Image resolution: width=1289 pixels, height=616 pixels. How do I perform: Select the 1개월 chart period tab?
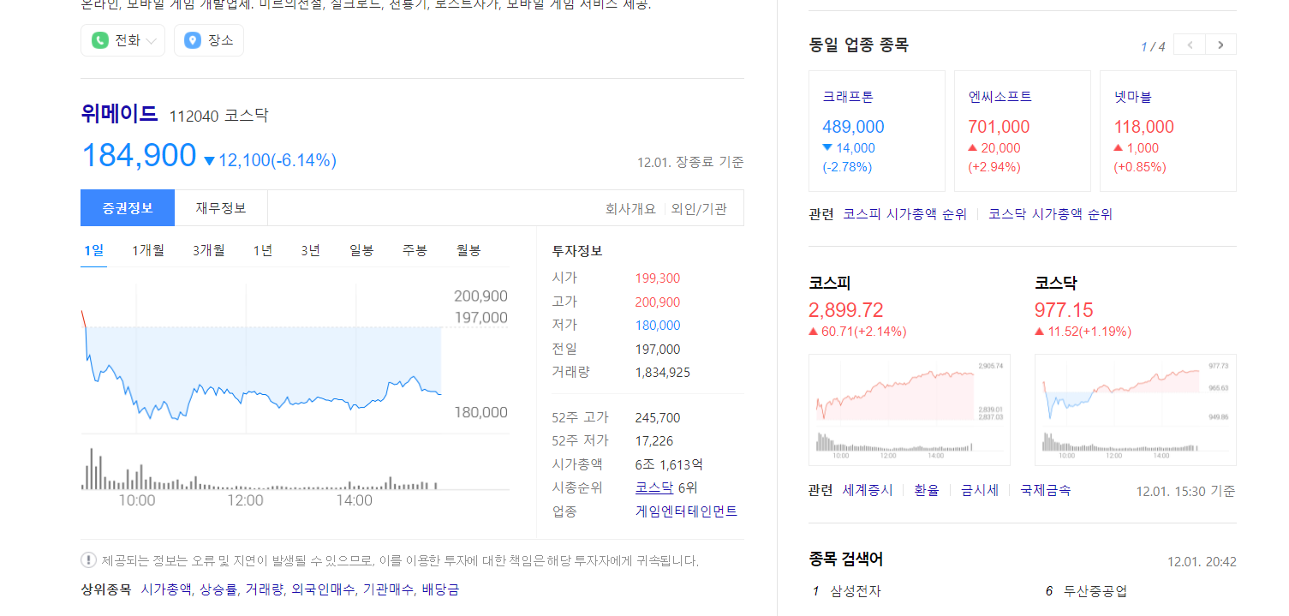(x=148, y=250)
